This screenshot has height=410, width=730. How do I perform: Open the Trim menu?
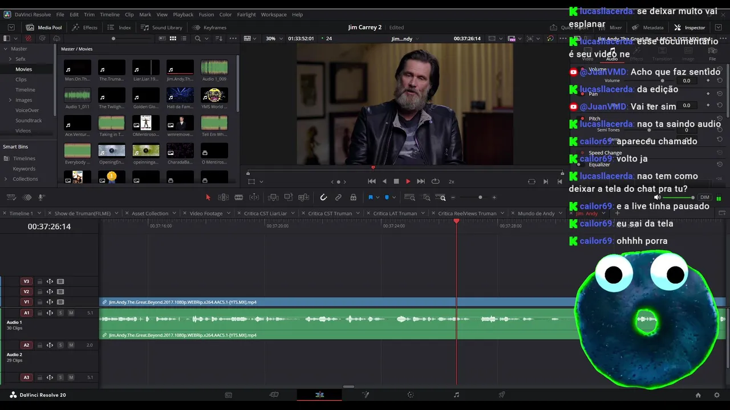pyautogui.click(x=89, y=14)
